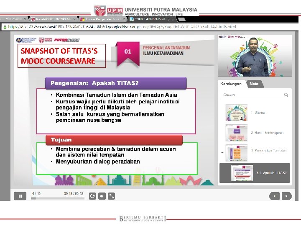
Task: Open the Kandungan tab
Action: point(231,84)
